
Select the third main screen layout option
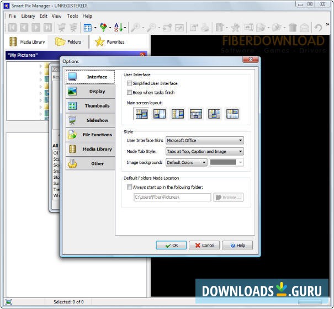point(178,114)
